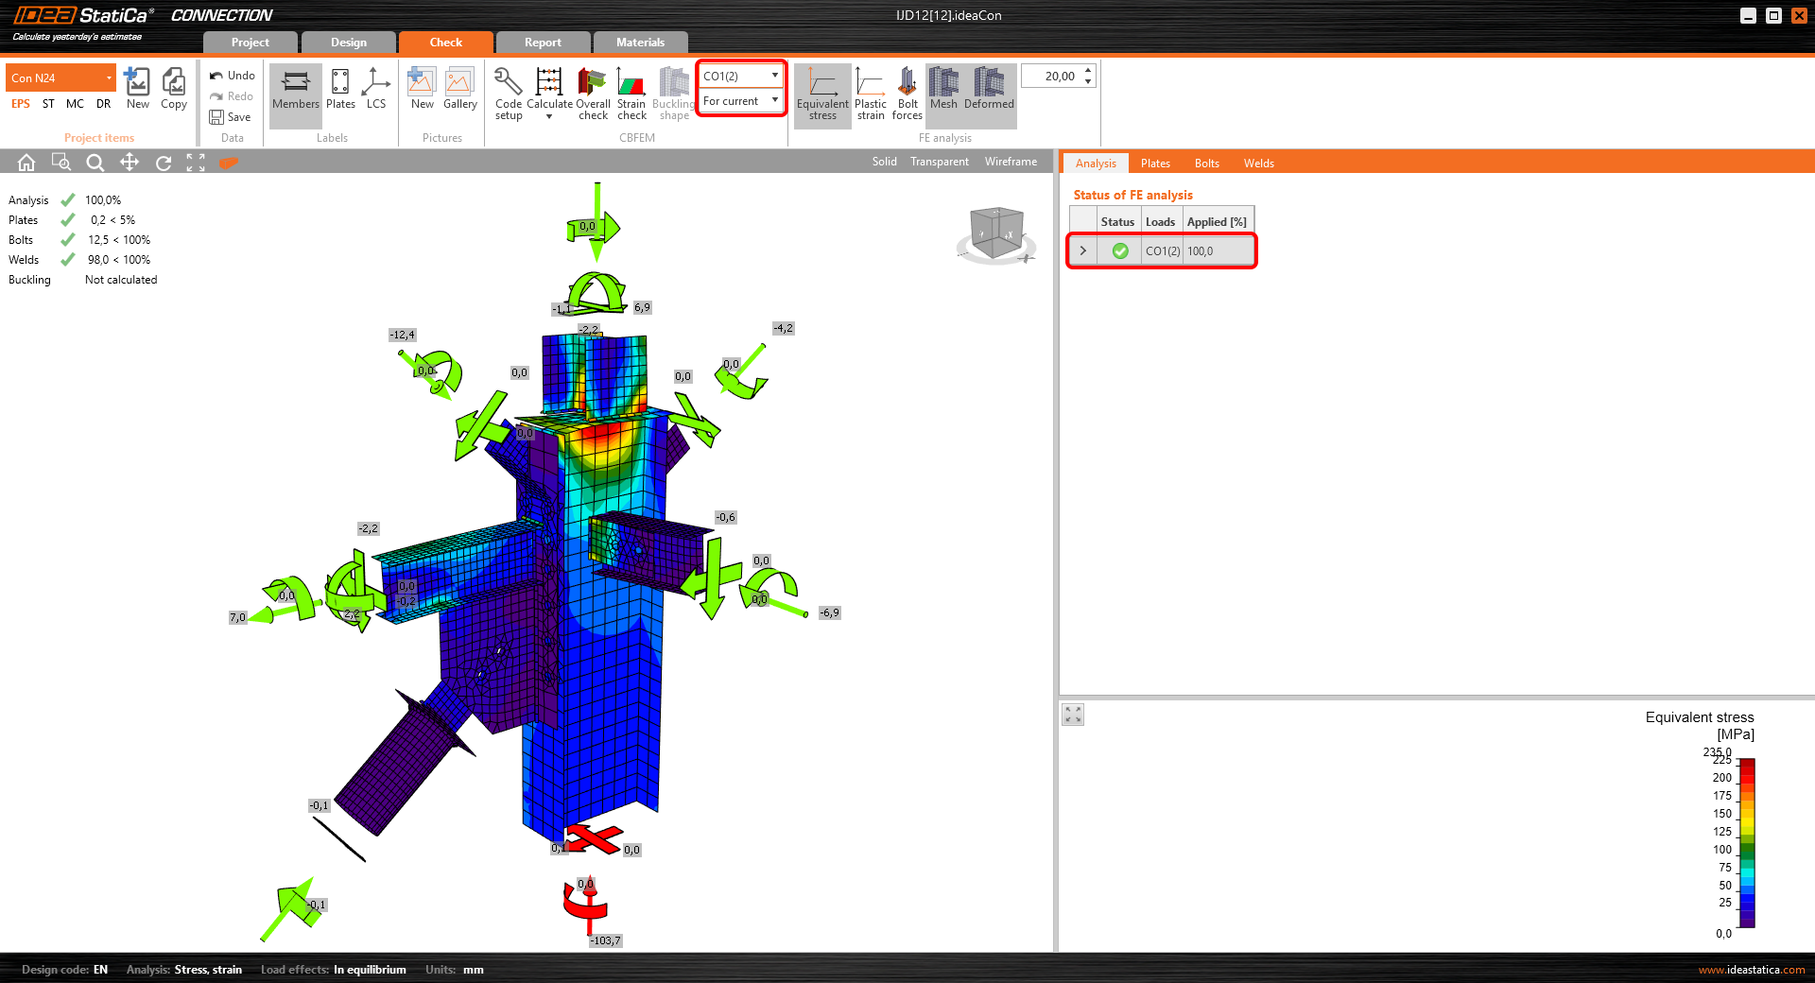Click the Applied [%] column header
Viewport: 1815px width, 983px height.
point(1218,222)
